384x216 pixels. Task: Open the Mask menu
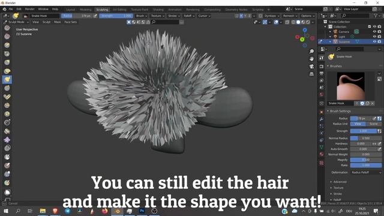pos(58,22)
